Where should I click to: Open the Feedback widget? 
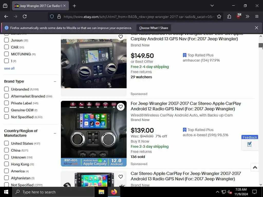250,142
